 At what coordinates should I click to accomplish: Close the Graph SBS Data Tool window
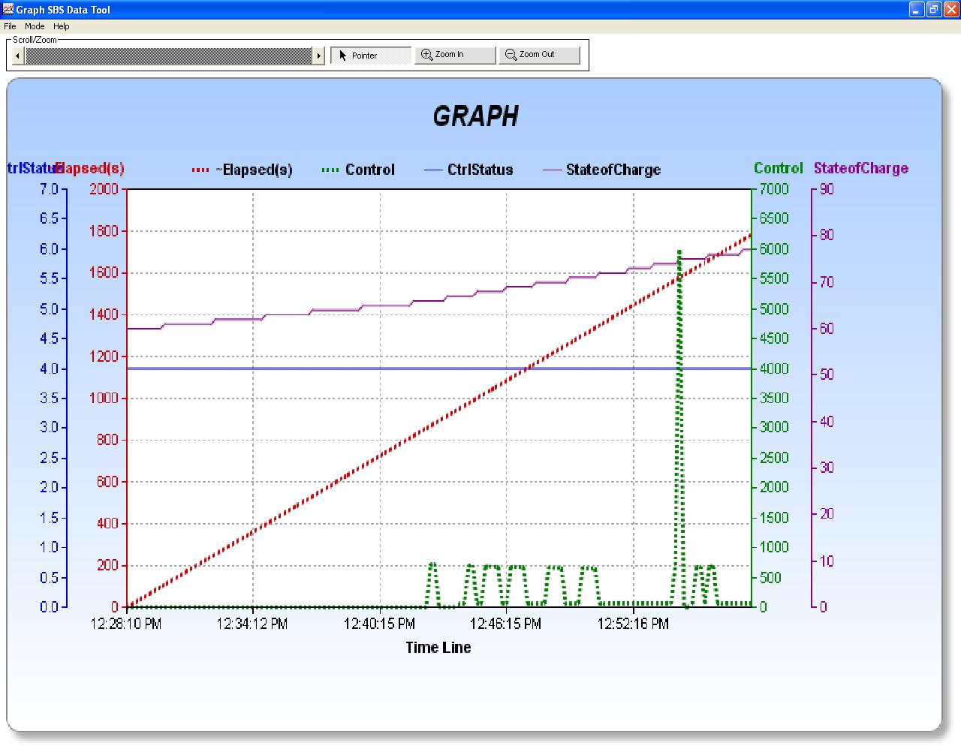[950, 9]
